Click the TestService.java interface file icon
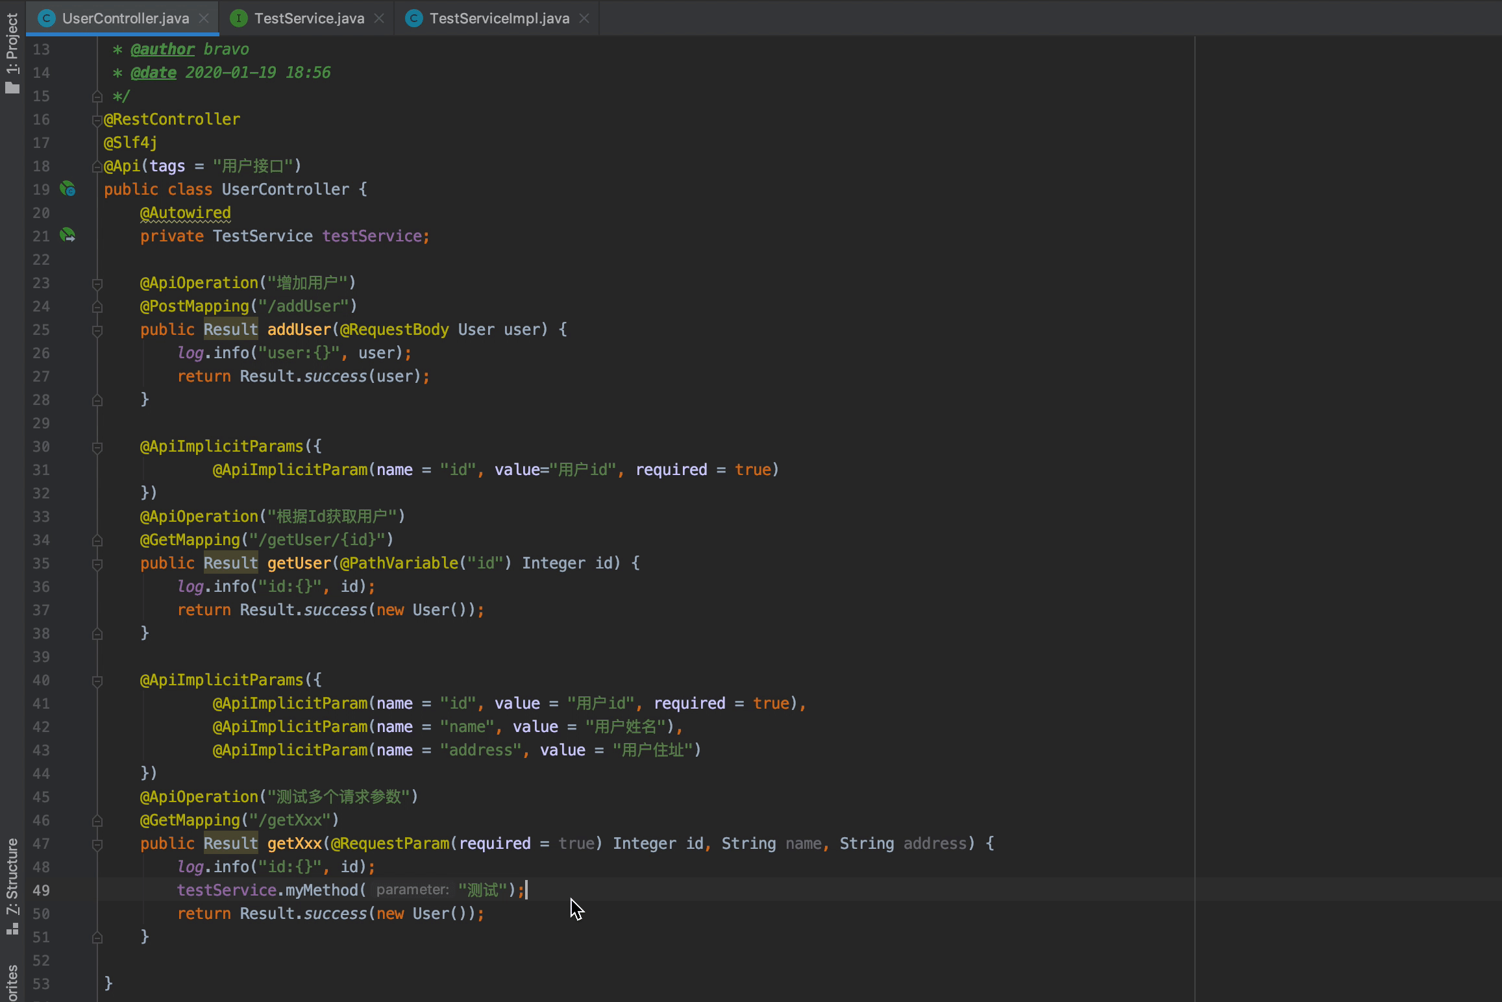 coord(238,18)
